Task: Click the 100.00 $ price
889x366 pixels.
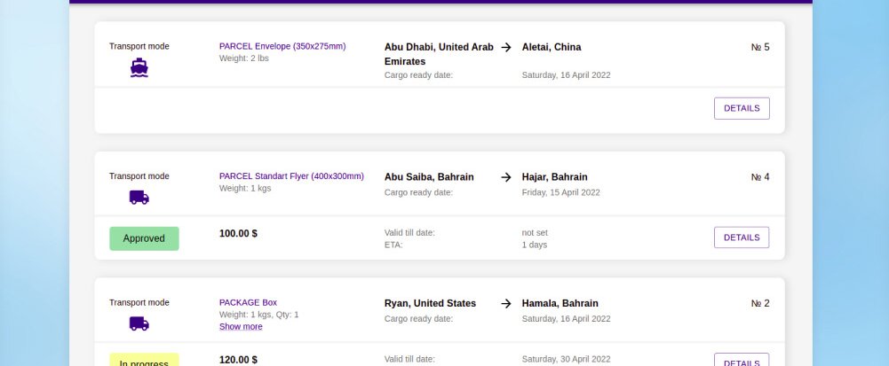Action: (238, 234)
